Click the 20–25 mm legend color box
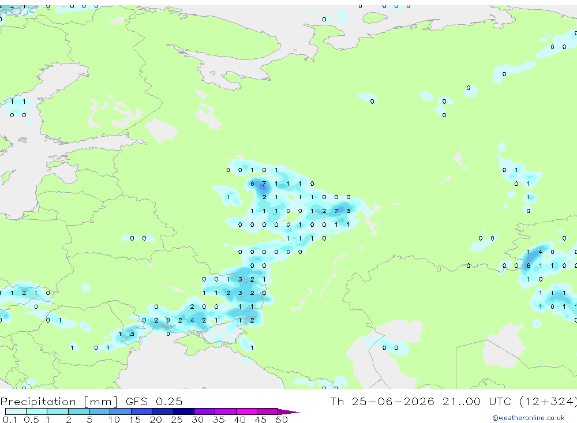 click(x=162, y=411)
